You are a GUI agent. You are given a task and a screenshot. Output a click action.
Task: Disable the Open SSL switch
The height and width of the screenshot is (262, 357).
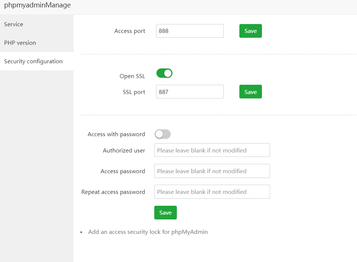pos(164,73)
